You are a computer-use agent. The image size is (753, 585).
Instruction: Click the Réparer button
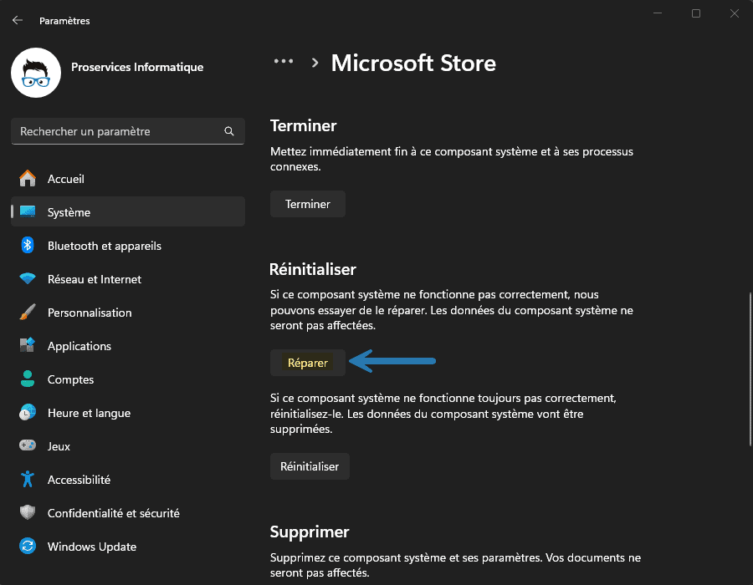point(307,362)
